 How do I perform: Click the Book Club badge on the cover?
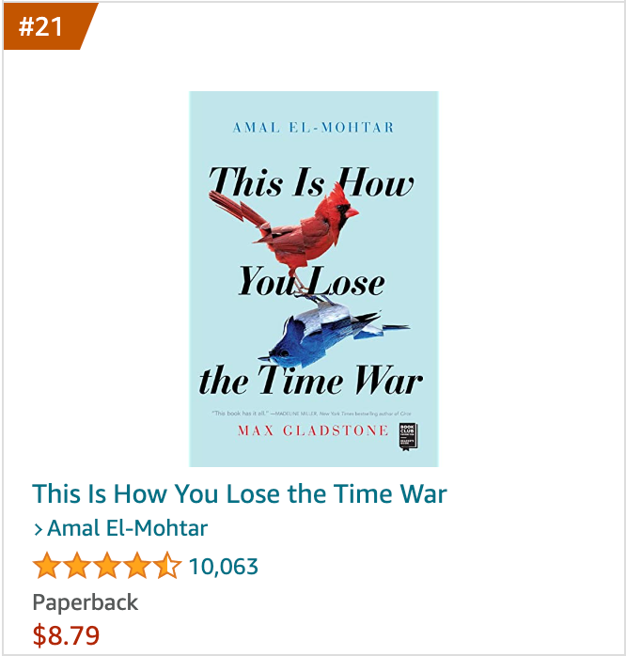click(408, 437)
